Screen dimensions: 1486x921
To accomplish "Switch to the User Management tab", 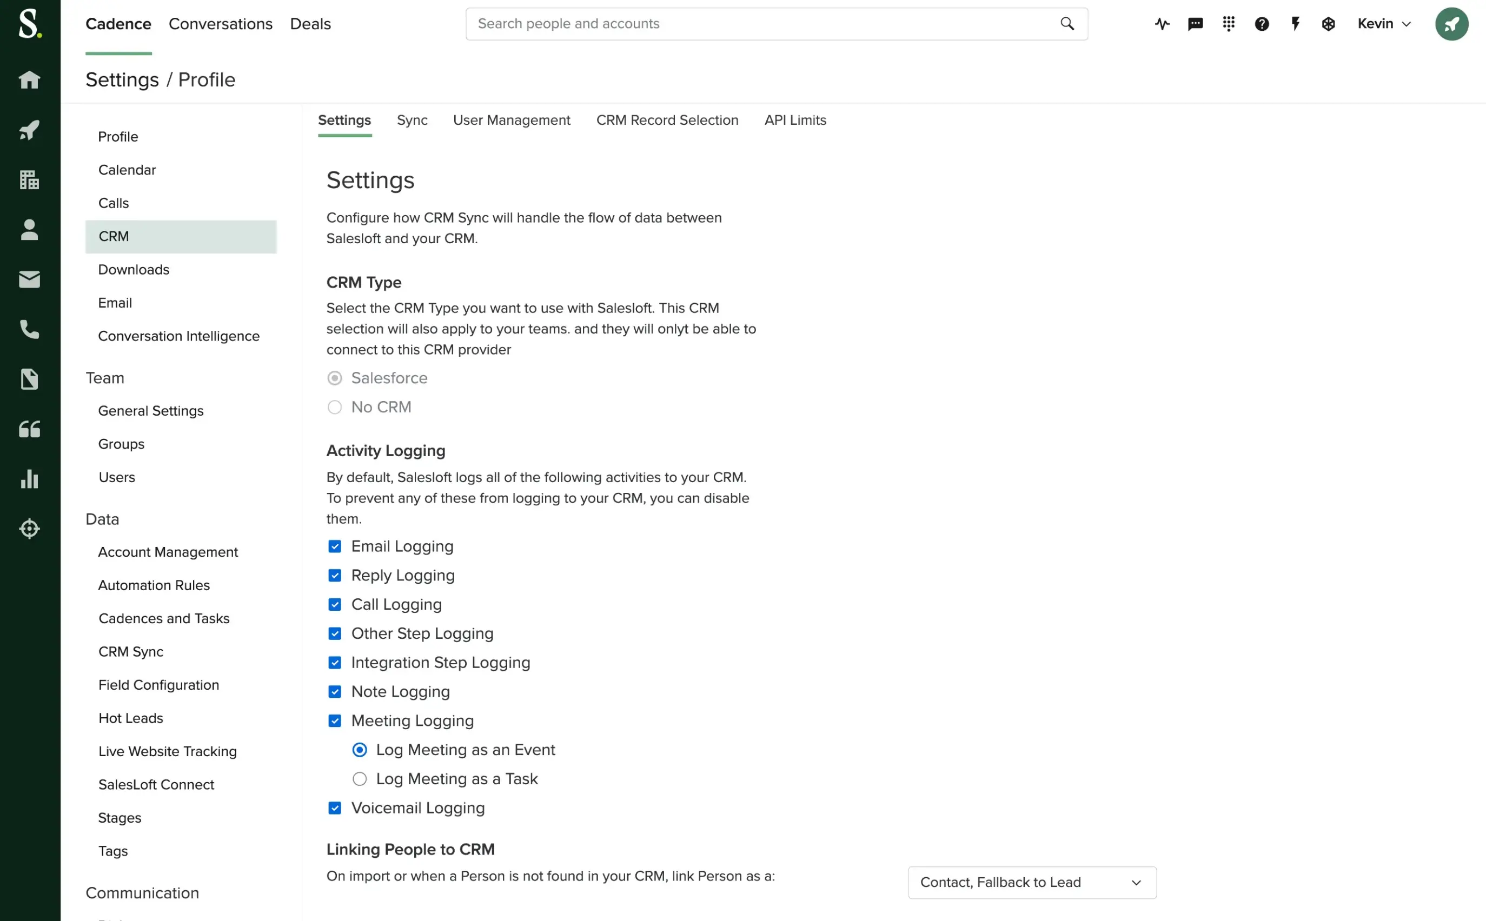I will pyautogui.click(x=511, y=120).
